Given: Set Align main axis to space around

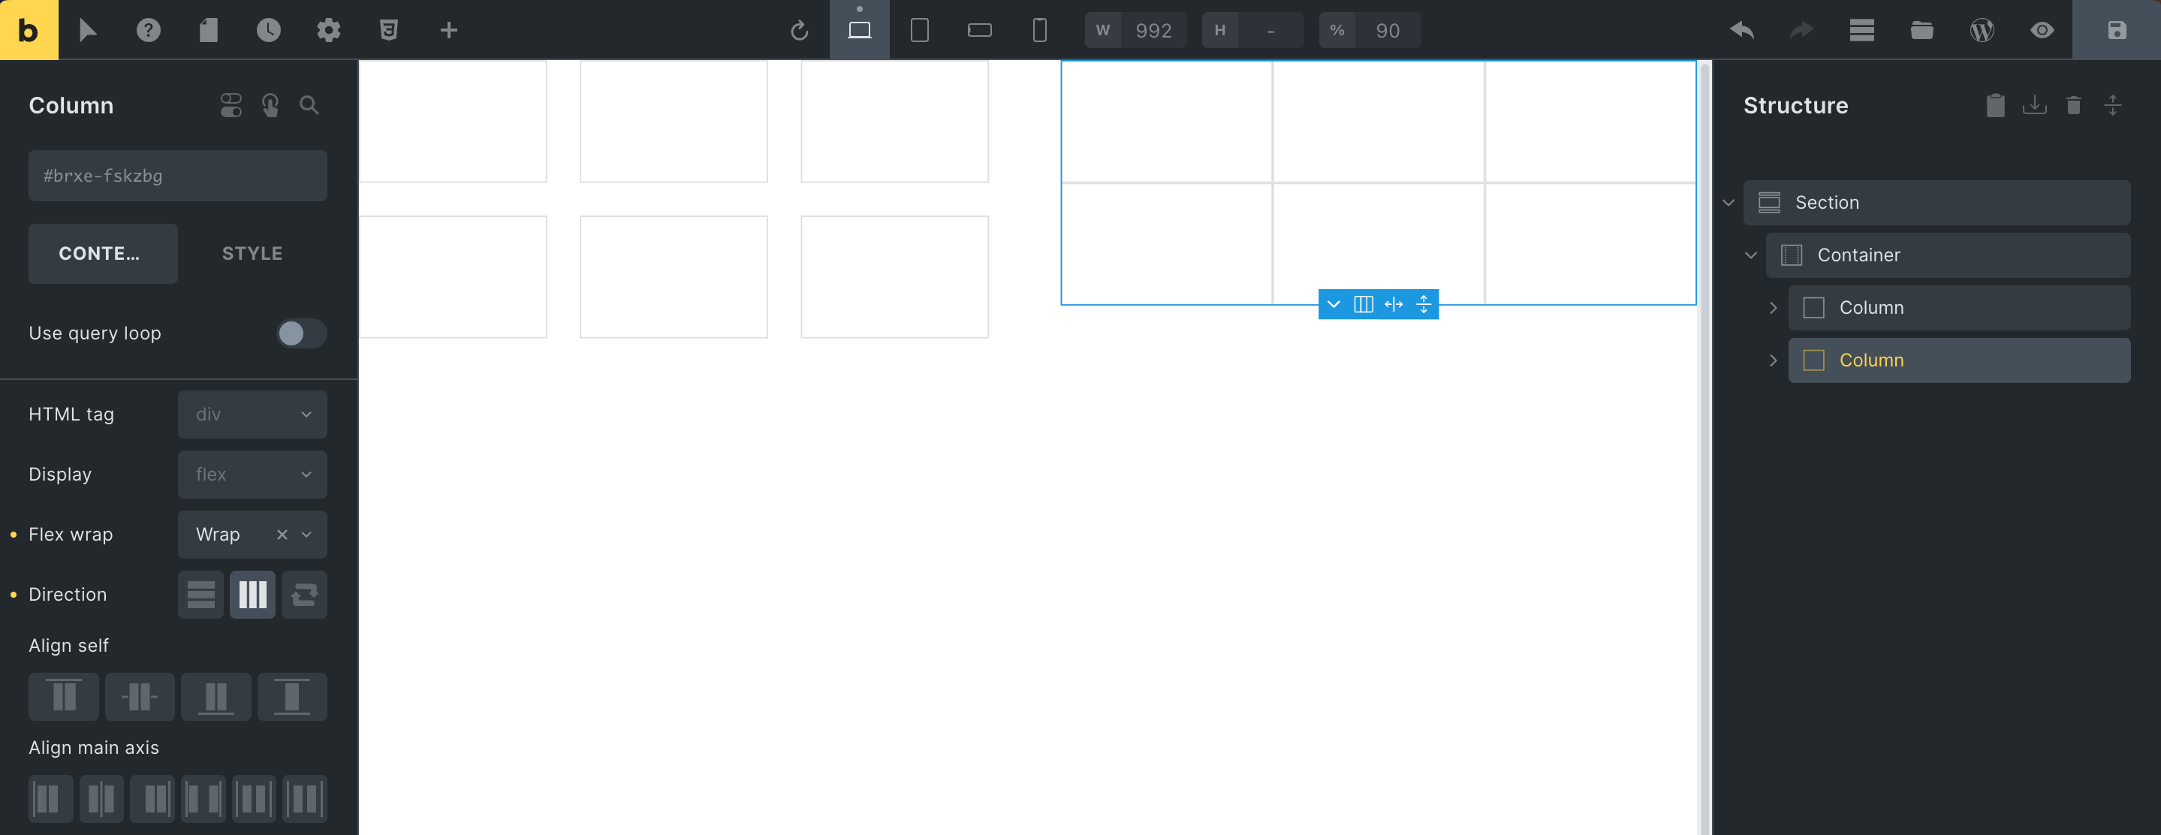Looking at the screenshot, I should [255, 798].
